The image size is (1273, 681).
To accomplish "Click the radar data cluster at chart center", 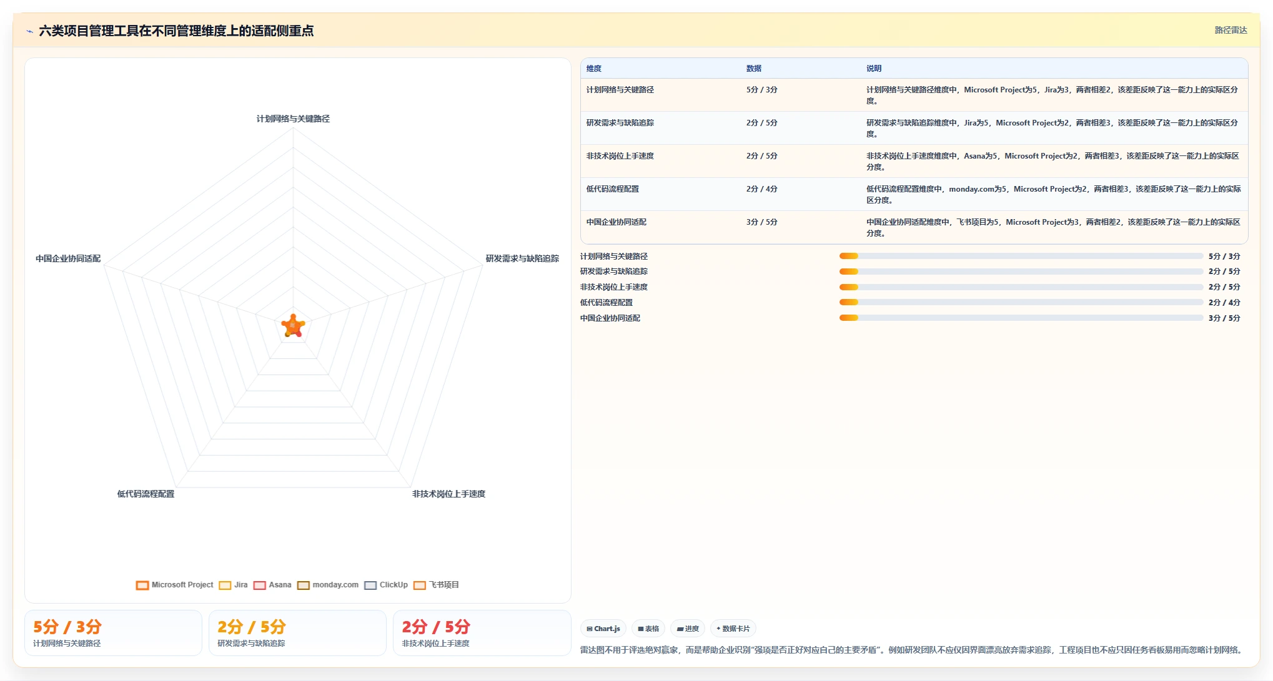I will click(x=293, y=326).
